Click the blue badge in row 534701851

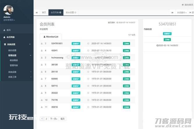coord(76,44)
